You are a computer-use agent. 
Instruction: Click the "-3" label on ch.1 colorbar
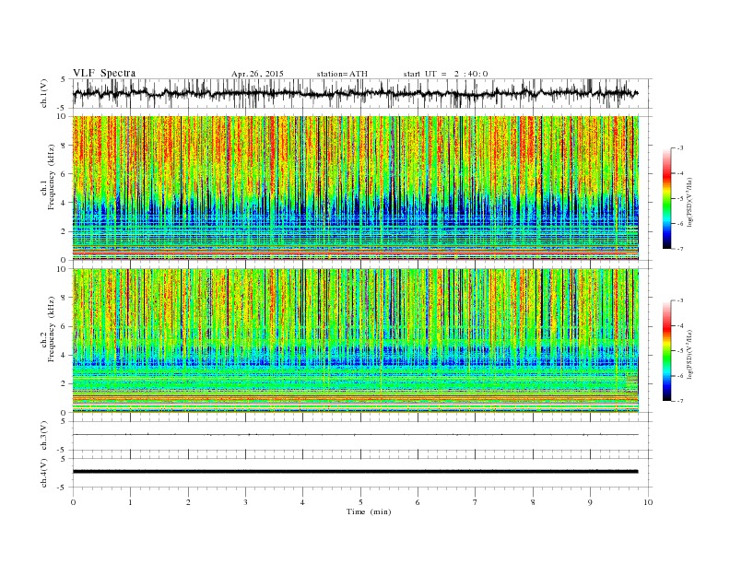click(680, 148)
